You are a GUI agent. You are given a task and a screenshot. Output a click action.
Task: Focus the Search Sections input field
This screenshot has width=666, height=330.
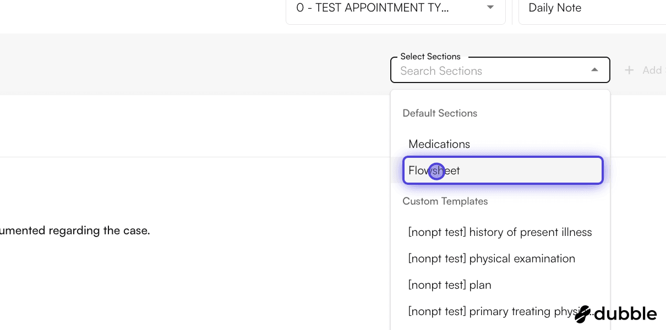(x=490, y=71)
